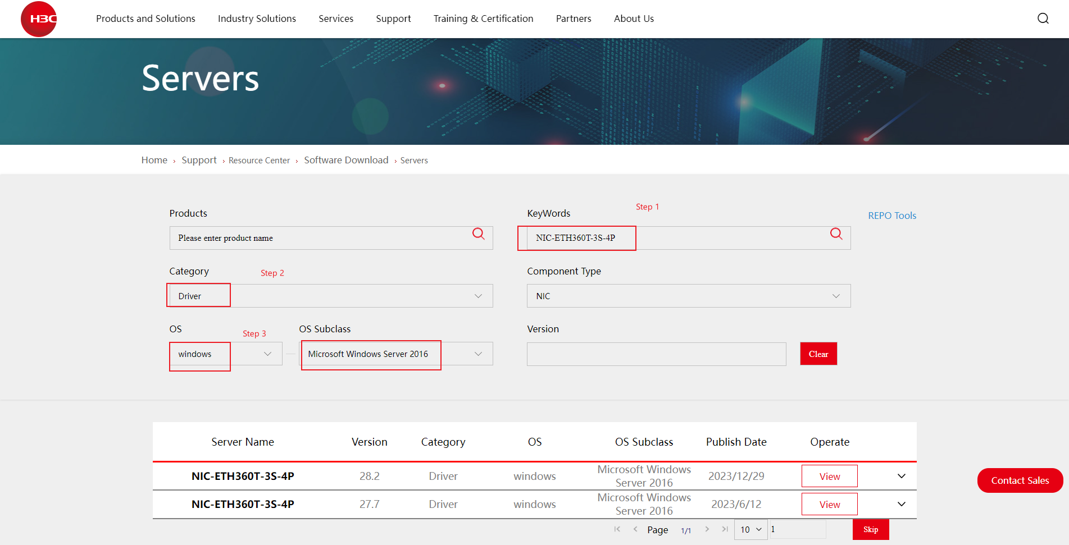Image resolution: width=1069 pixels, height=545 pixels.
Task: Focus the Version input field
Action: (x=656, y=354)
